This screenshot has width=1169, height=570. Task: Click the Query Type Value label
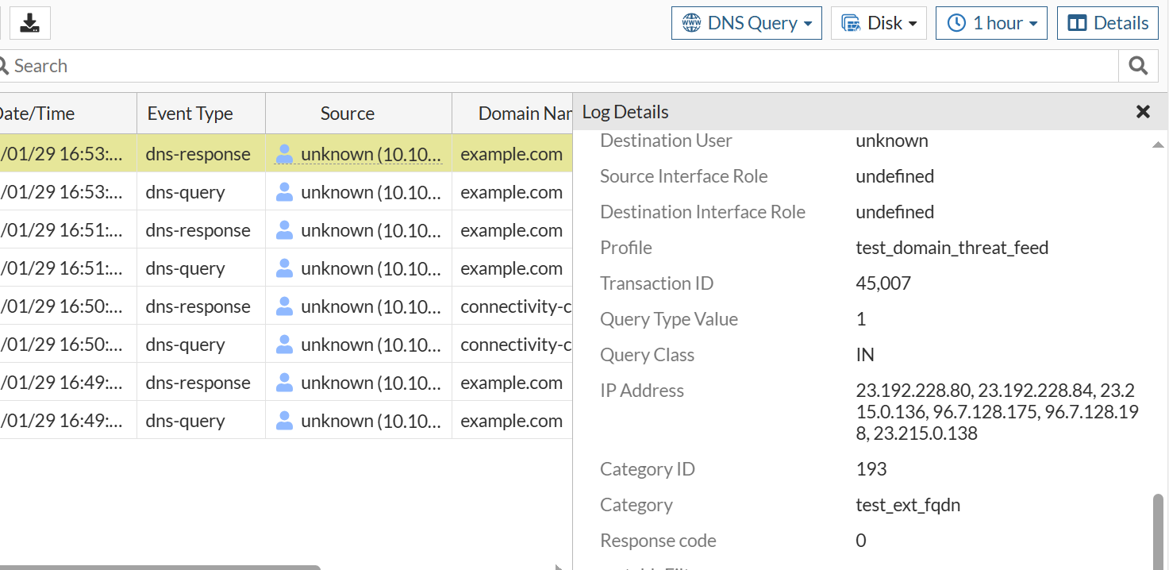click(x=669, y=319)
